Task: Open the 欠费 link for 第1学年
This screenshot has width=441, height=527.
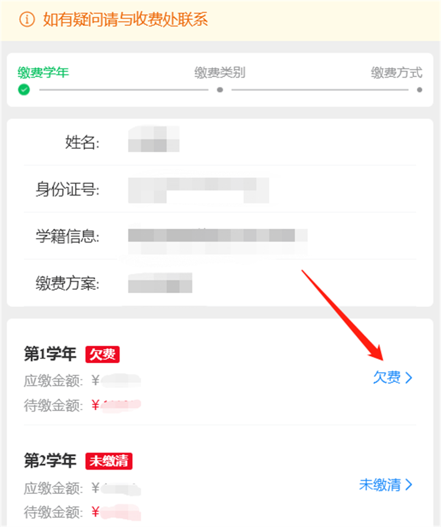Action: click(392, 378)
